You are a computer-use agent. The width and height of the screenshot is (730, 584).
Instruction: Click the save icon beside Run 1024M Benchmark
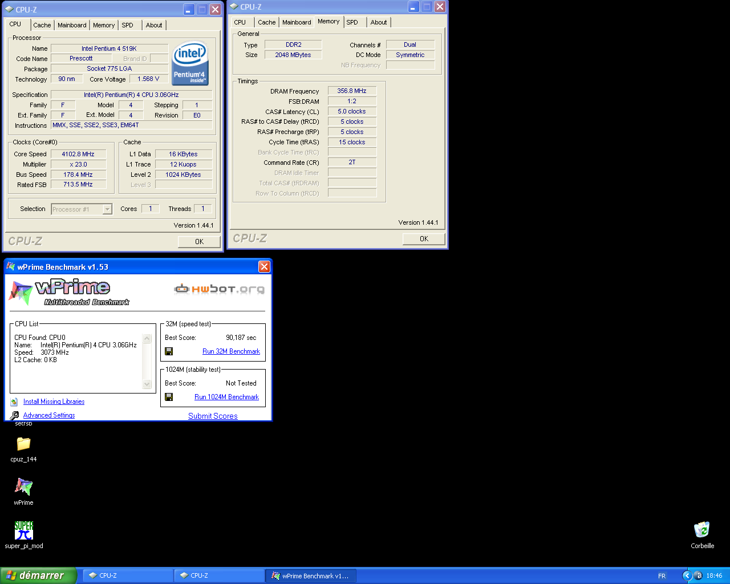click(169, 397)
